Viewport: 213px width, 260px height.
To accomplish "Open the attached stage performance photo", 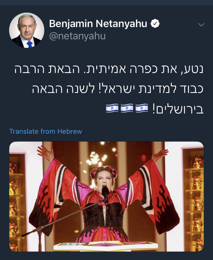I will coord(106,196).
